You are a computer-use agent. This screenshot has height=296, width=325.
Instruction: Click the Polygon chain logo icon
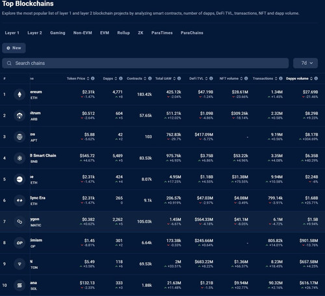tap(19, 221)
